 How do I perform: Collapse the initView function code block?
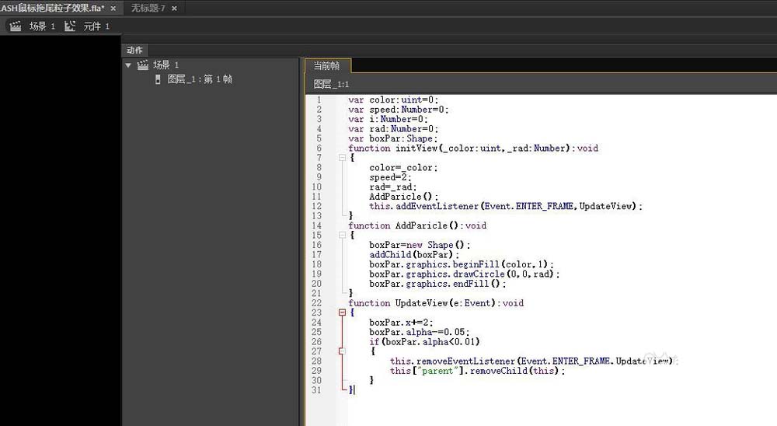342,158
